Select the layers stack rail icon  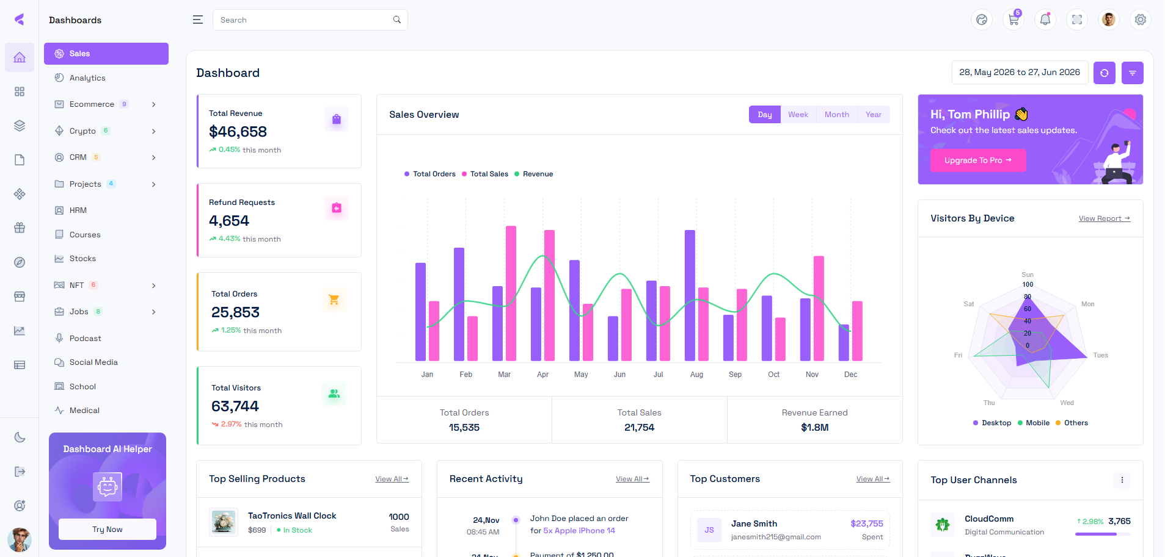pyautogui.click(x=20, y=126)
